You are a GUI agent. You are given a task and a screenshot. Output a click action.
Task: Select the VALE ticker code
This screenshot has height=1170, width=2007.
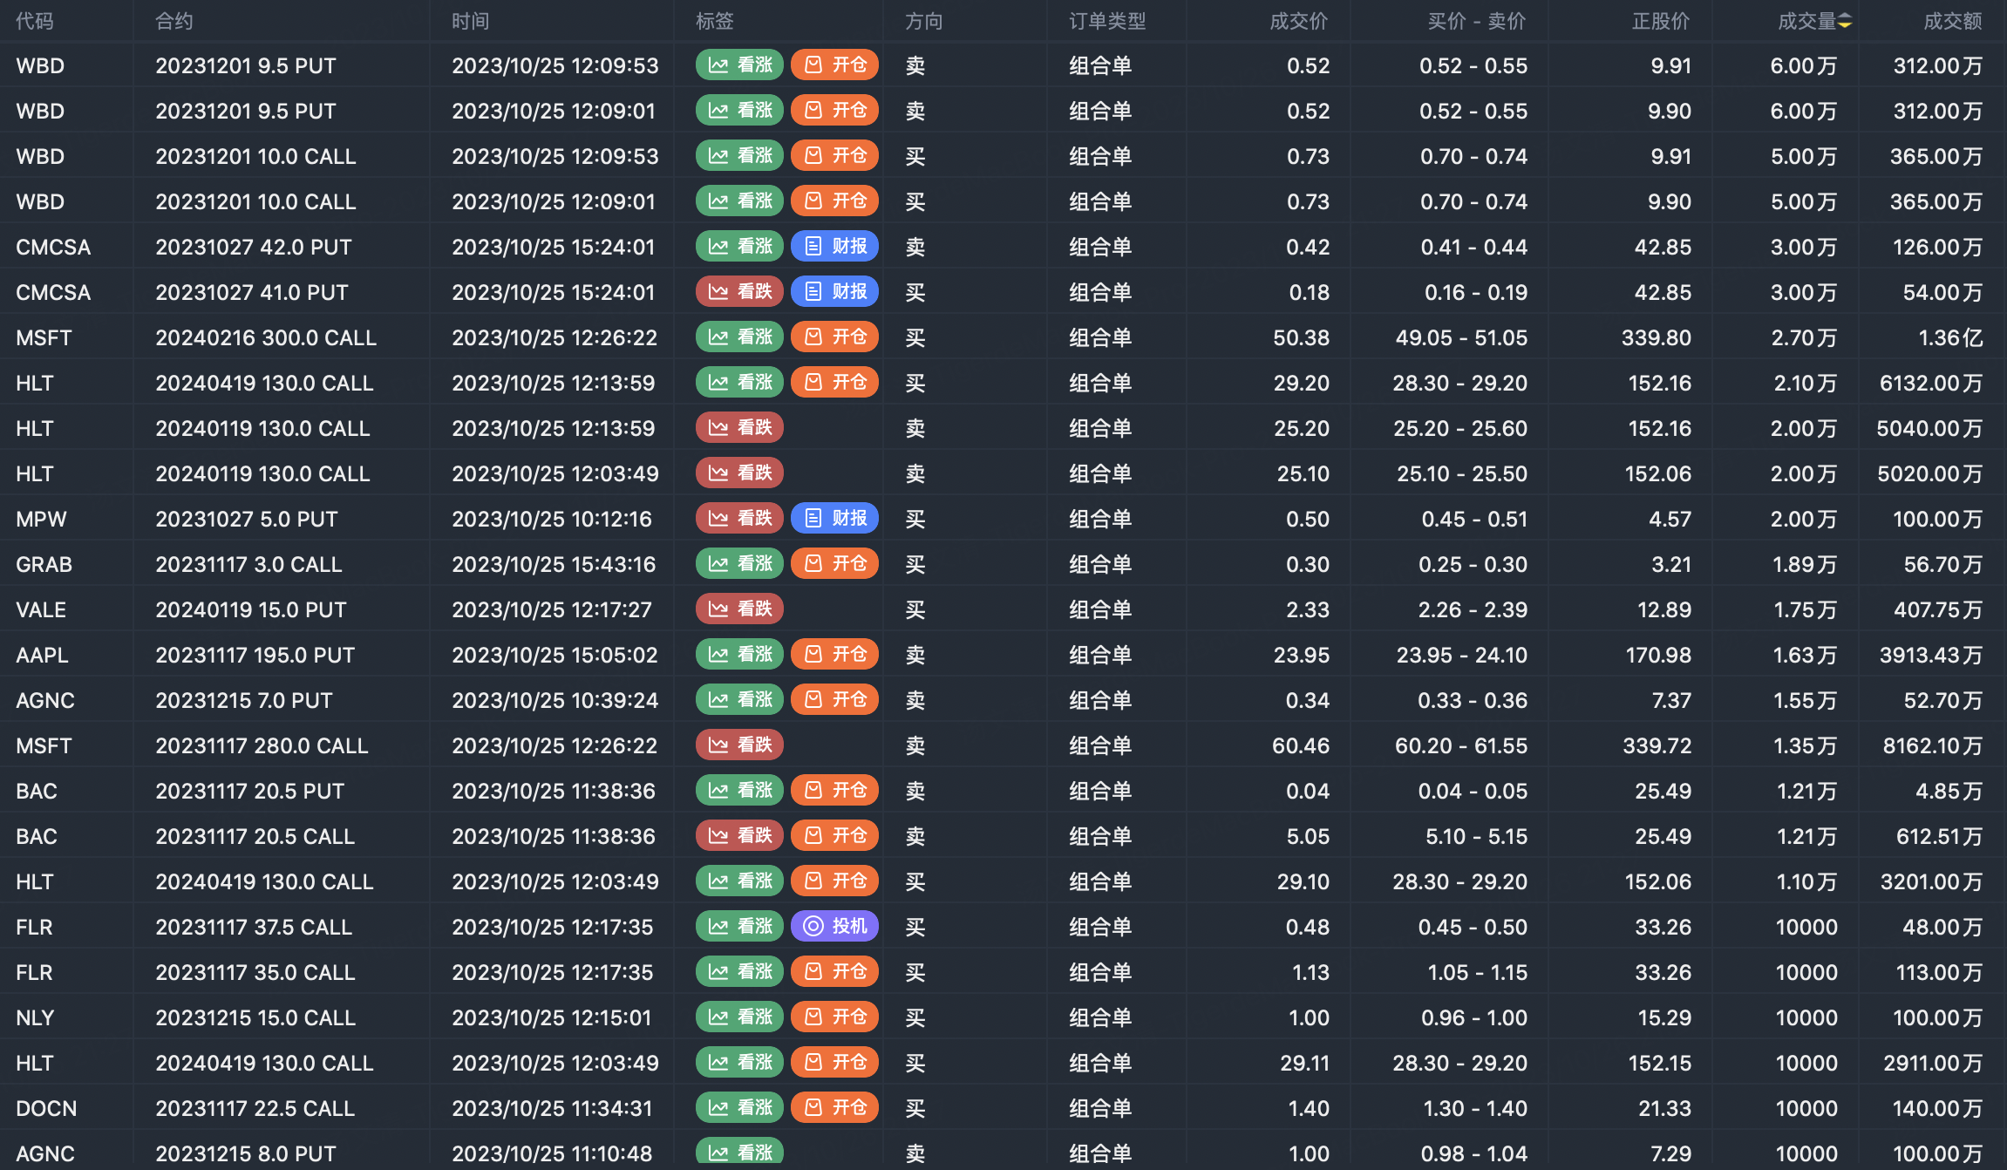(41, 609)
